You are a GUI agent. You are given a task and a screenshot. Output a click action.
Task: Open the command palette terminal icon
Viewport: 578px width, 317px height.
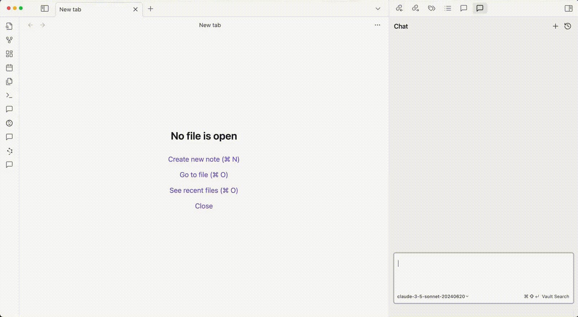[9, 96]
